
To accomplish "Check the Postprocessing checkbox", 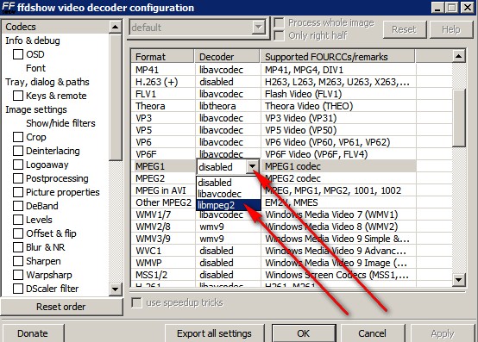I will point(18,178).
